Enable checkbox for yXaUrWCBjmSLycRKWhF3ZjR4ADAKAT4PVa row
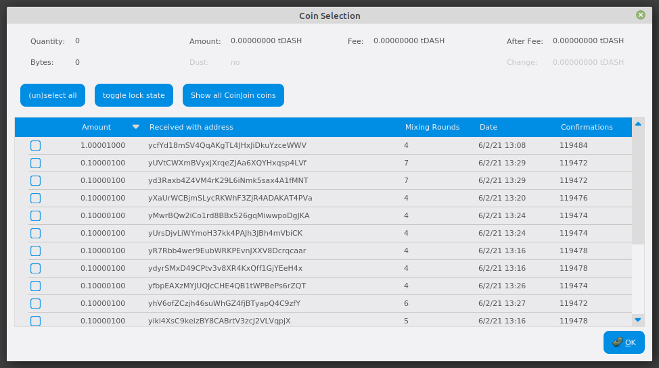Viewport: 659px width, 368px height. pos(35,199)
